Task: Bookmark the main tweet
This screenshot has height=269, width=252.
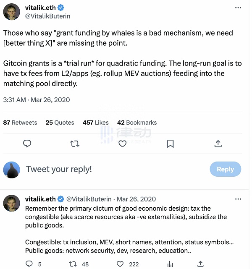Action: 170,144
